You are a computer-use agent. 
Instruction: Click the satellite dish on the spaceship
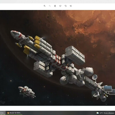(95, 77)
